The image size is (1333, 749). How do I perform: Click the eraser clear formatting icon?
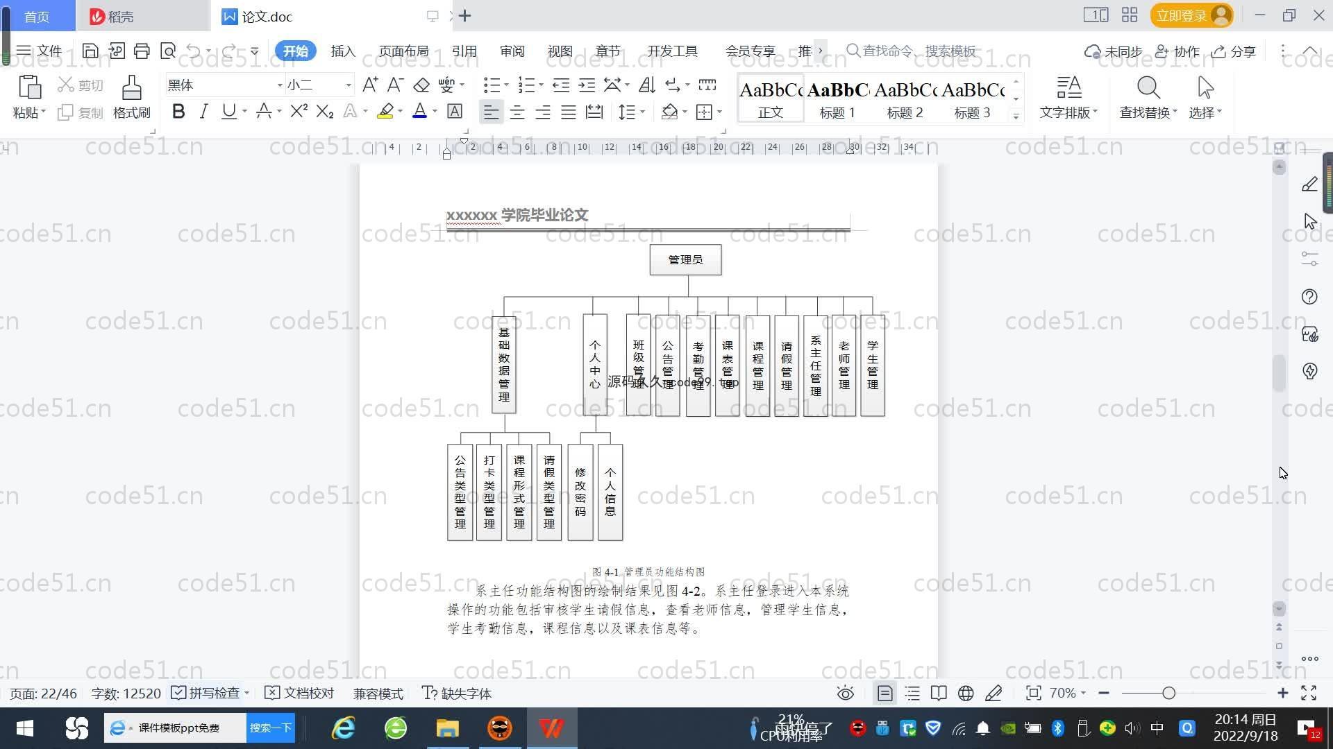(421, 85)
